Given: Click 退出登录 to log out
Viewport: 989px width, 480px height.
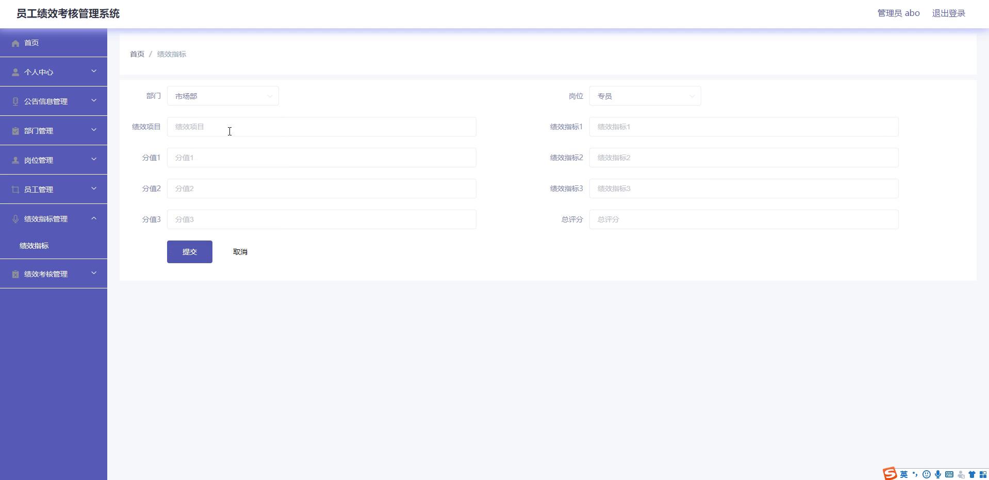Looking at the screenshot, I should [948, 13].
